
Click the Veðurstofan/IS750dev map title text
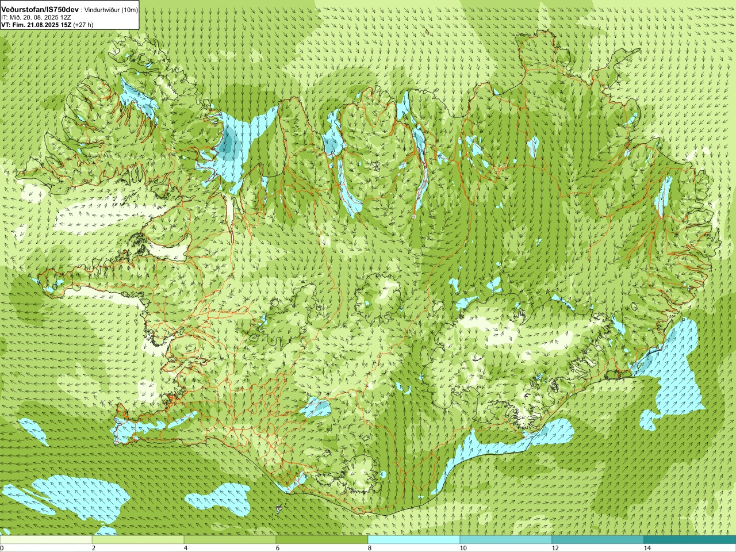[x=40, y=10]
